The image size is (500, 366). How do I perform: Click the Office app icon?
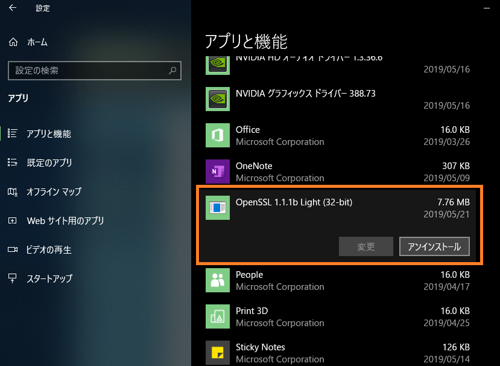coord(218,135)
